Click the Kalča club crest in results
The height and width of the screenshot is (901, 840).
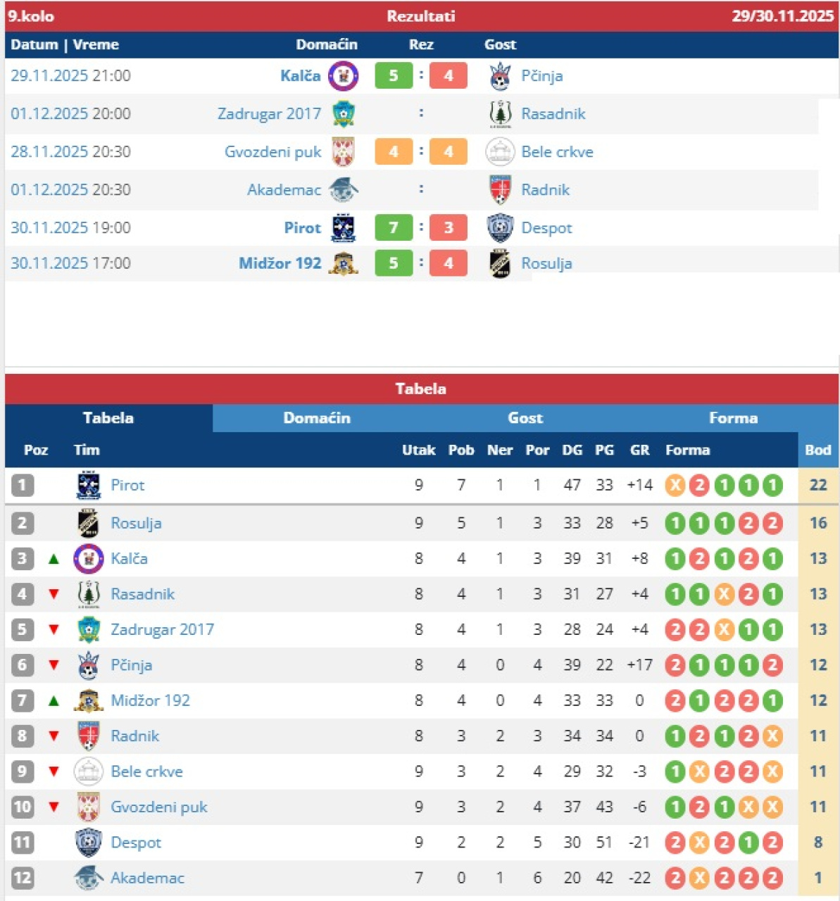343,76
